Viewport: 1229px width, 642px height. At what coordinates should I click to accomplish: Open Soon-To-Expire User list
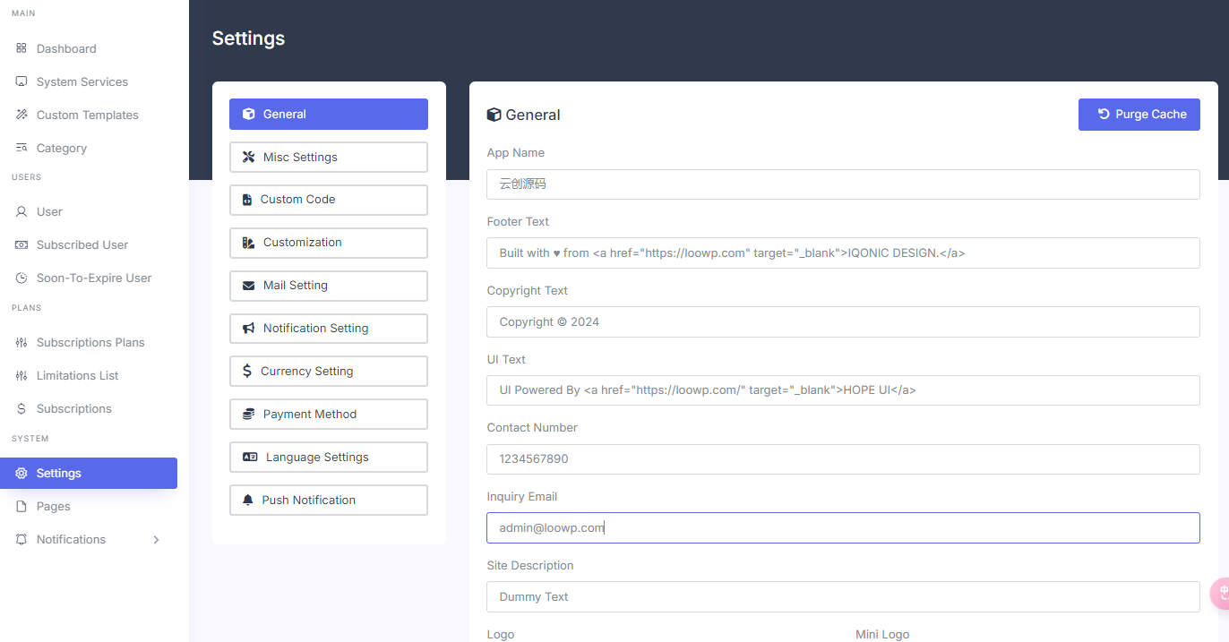[89, 278]
